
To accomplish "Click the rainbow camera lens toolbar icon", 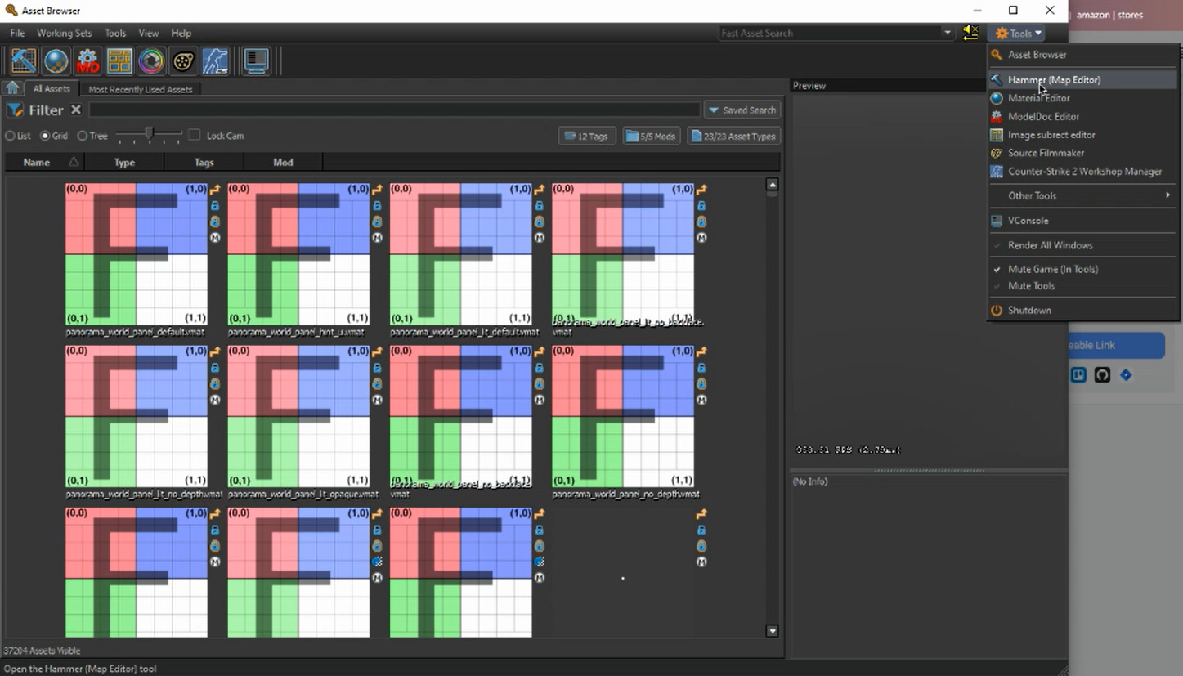I will point(151,61).
